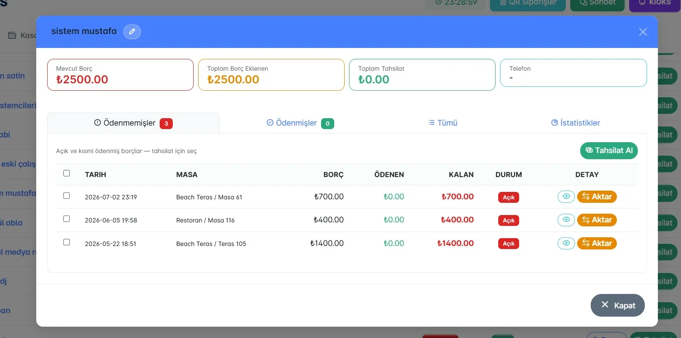Edit customer name with pencil icon
Viewport: 681px width, 338px height.
[132, 32]
